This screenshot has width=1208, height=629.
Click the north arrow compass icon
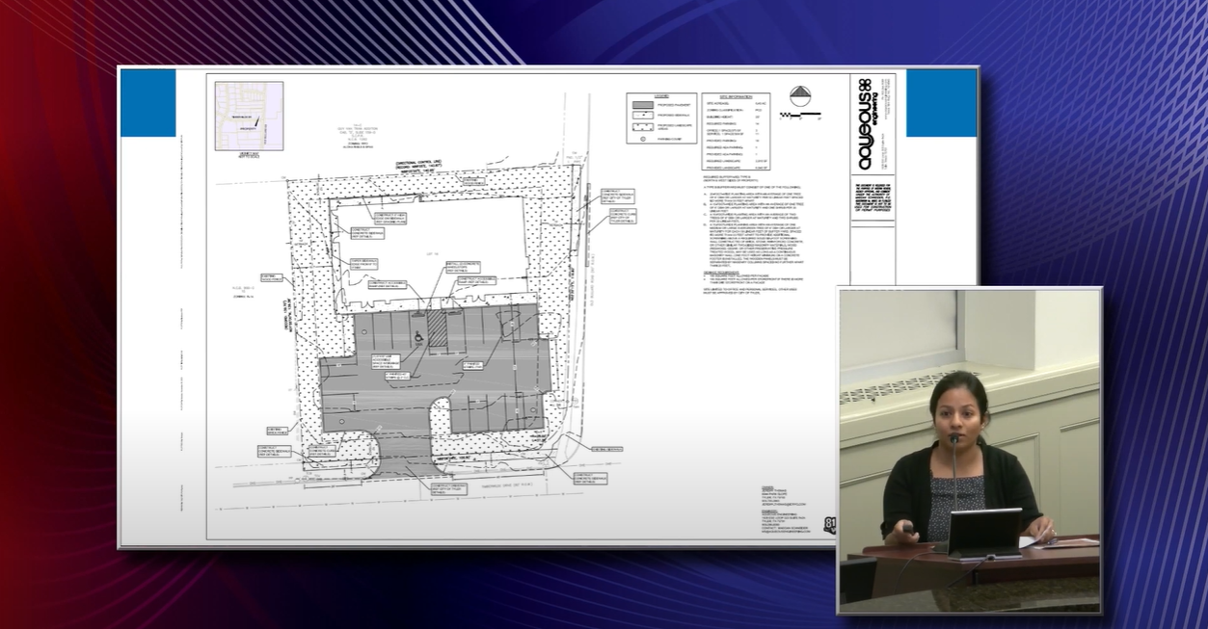[x=800, y=94]
